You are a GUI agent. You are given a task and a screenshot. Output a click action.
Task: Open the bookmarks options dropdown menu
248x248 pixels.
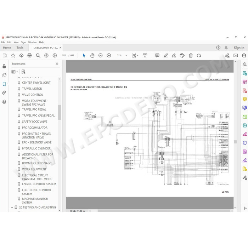click(15, 72)
